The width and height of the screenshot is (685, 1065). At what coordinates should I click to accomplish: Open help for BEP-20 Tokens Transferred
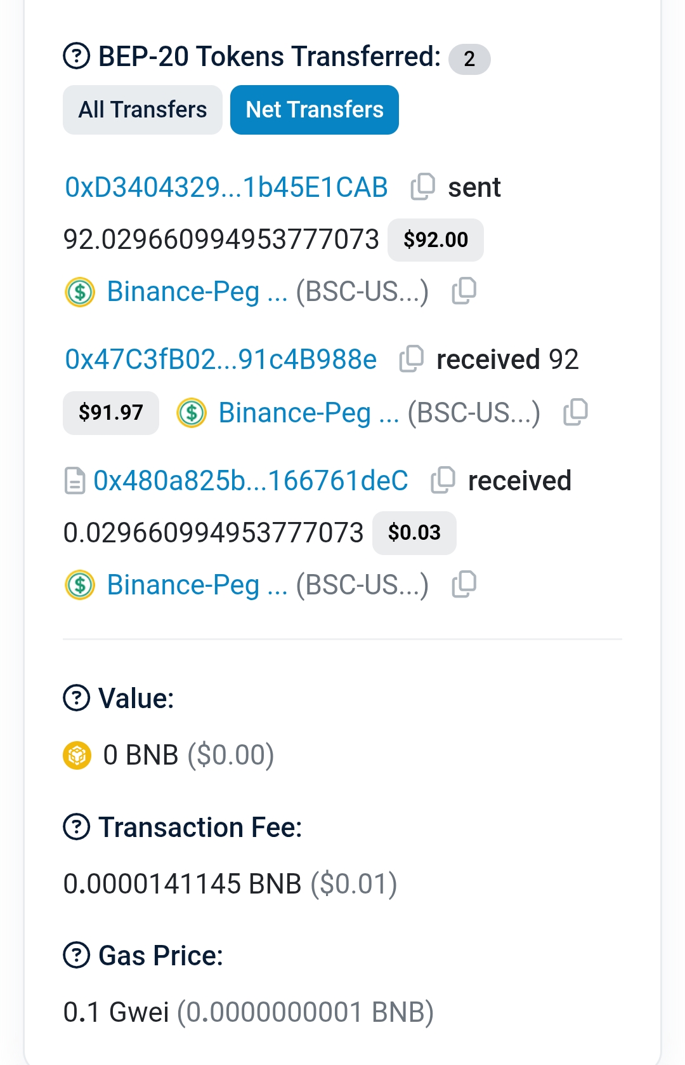pyautogui.click(x=77, y=56)
